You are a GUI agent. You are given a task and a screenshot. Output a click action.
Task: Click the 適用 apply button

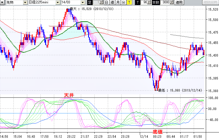click(x=179, y=3)
